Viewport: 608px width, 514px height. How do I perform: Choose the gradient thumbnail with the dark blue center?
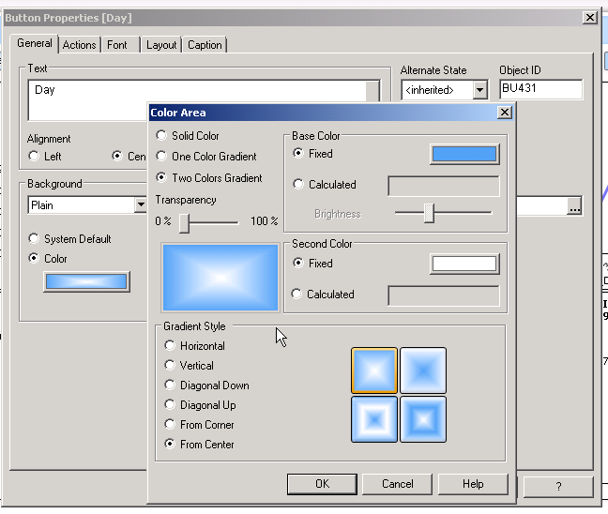[423, 370]
